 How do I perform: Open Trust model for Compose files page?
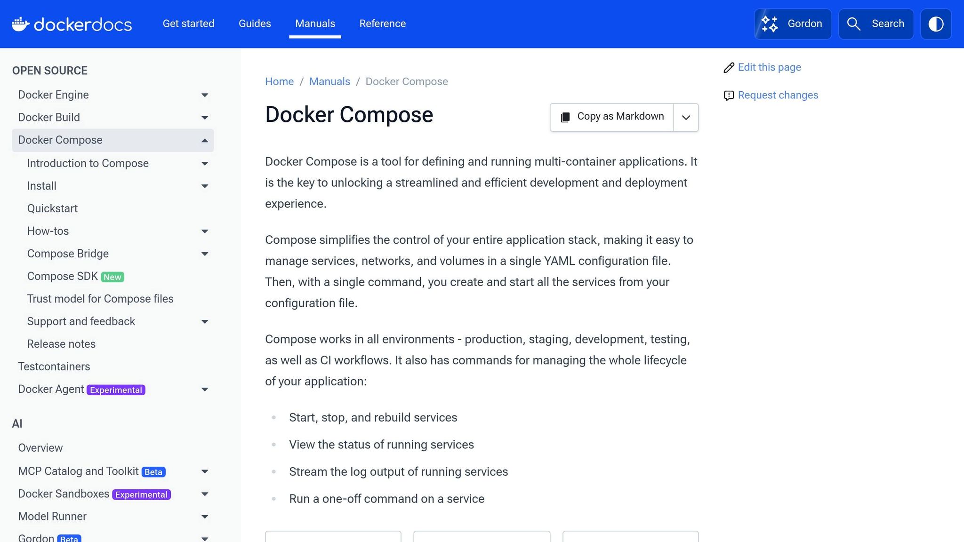[x=100, y=299]
